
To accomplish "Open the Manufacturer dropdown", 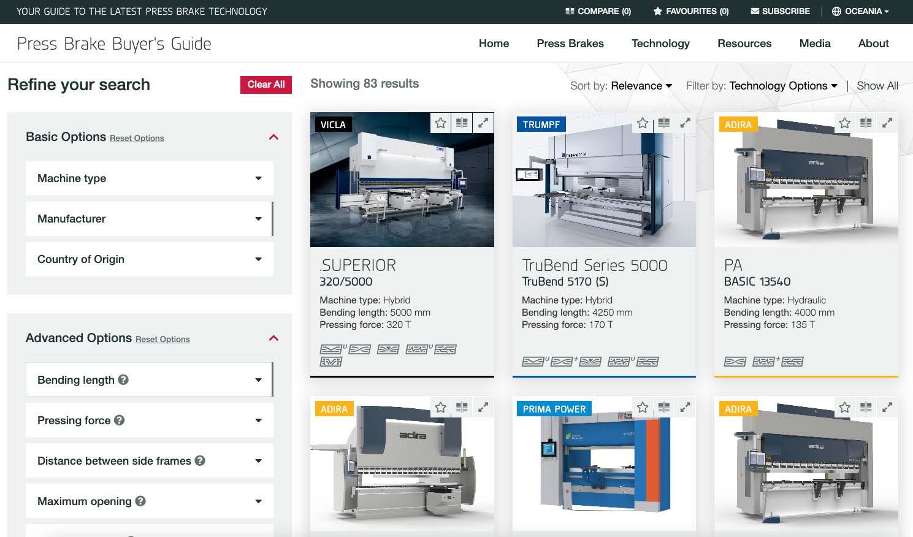I will [150, 219].
